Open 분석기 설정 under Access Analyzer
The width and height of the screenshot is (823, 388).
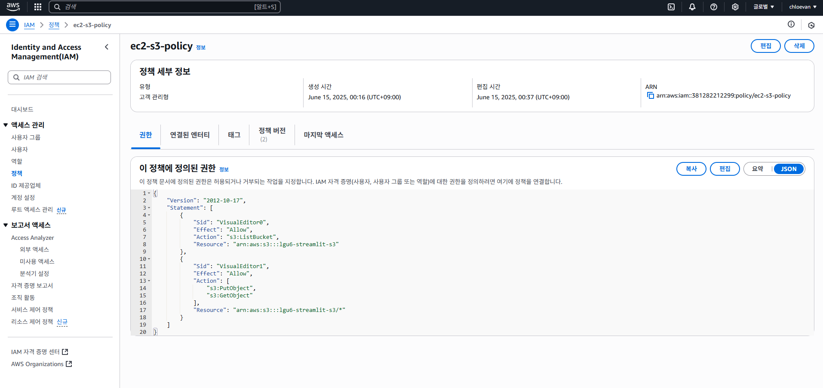coord(34,274)
